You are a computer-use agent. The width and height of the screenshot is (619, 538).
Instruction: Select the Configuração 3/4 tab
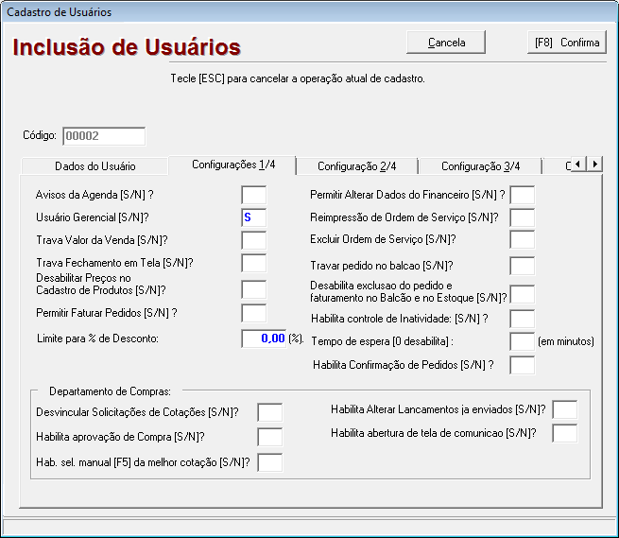[480, 166]
